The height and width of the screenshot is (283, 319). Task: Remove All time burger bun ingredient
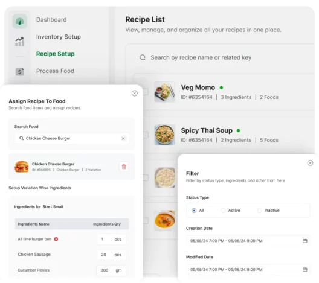click(56, 239)
